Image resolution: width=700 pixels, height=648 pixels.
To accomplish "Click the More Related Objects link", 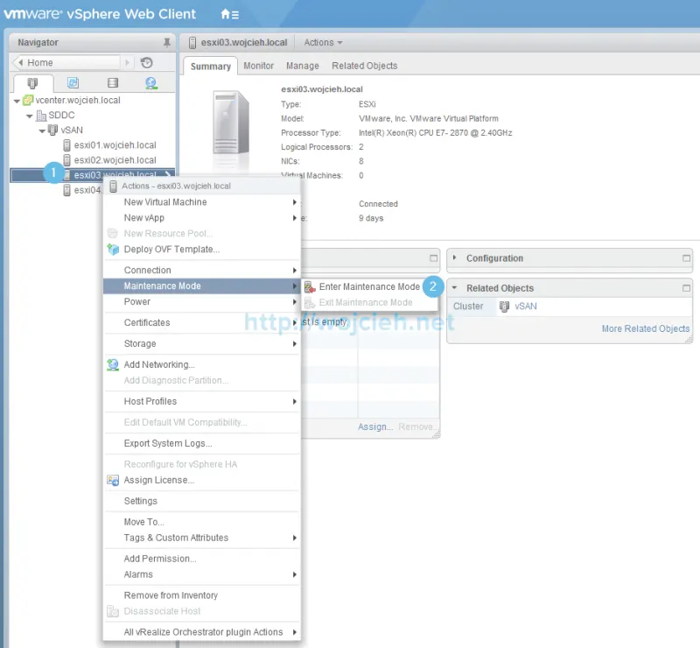I will pyautogui.click(x=645, y=328).
